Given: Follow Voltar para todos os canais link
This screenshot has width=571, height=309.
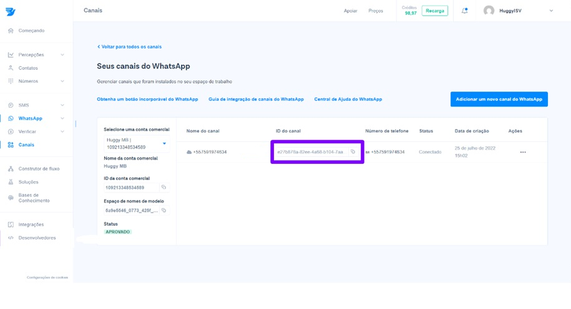Looking at the screenshot, I should tap(129, 47).
